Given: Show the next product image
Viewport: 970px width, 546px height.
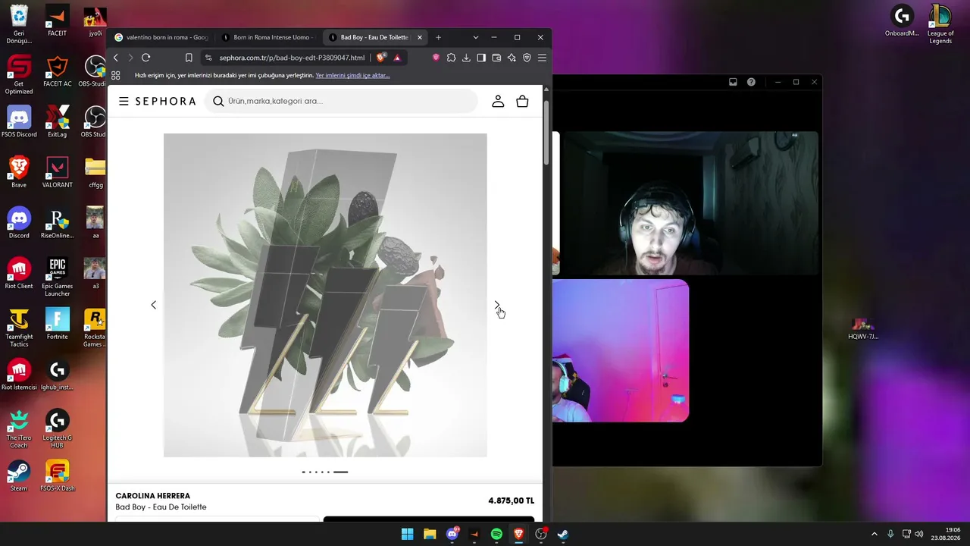Looking at the screenshot, I should coord(497,305).
